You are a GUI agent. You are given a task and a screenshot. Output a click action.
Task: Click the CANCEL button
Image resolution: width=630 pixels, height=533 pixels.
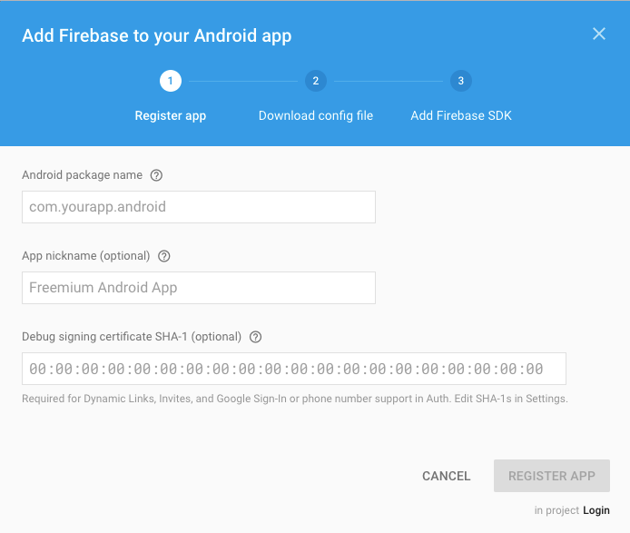click(x=446, y=476)
